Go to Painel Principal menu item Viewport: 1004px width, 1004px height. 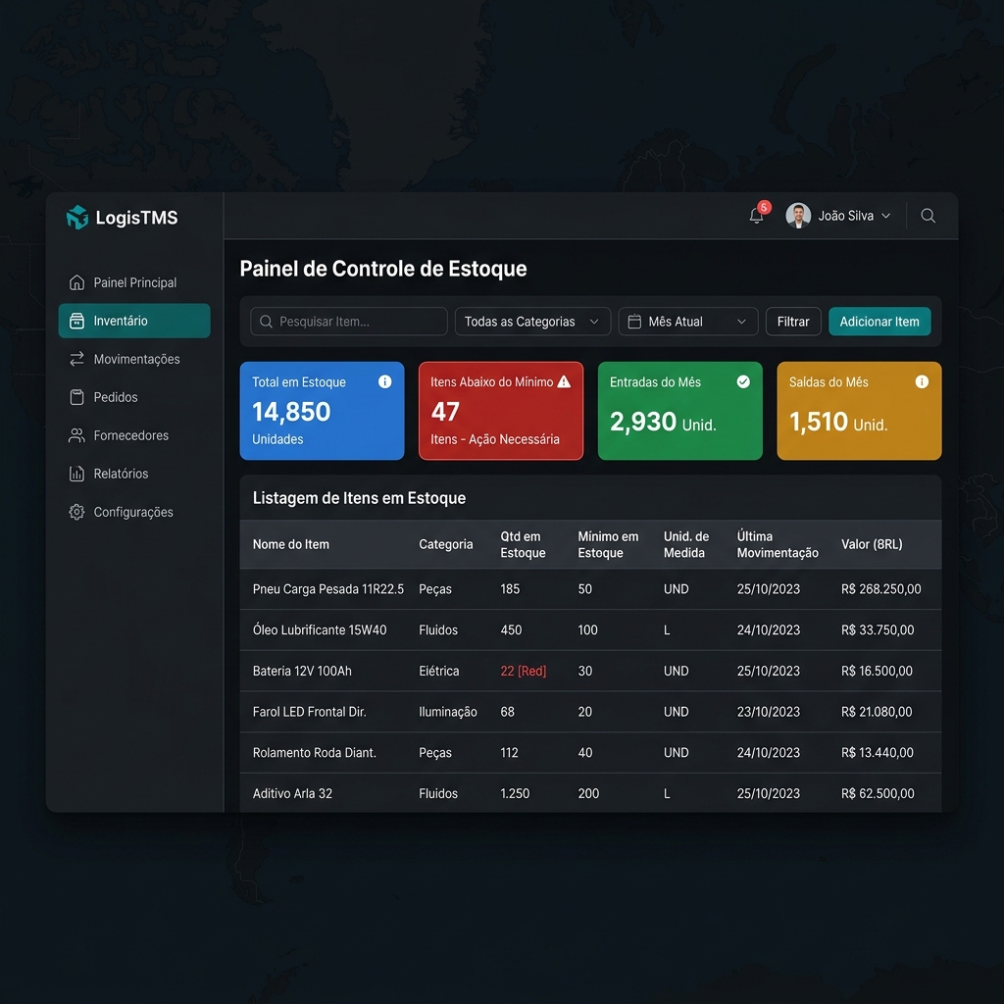tap(134, 282)
